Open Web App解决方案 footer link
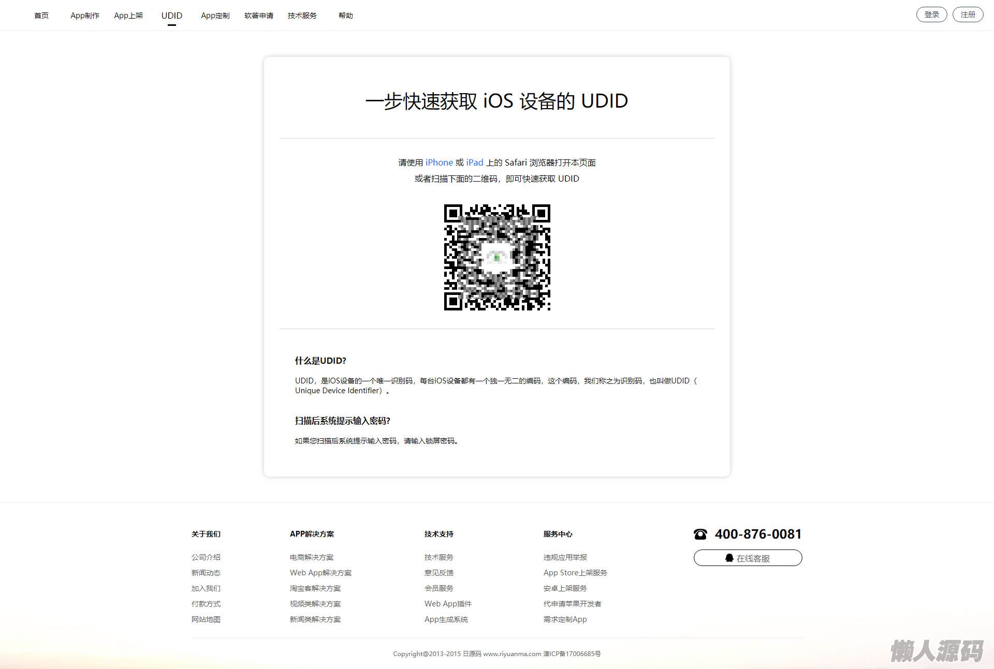 click(320, 573)
